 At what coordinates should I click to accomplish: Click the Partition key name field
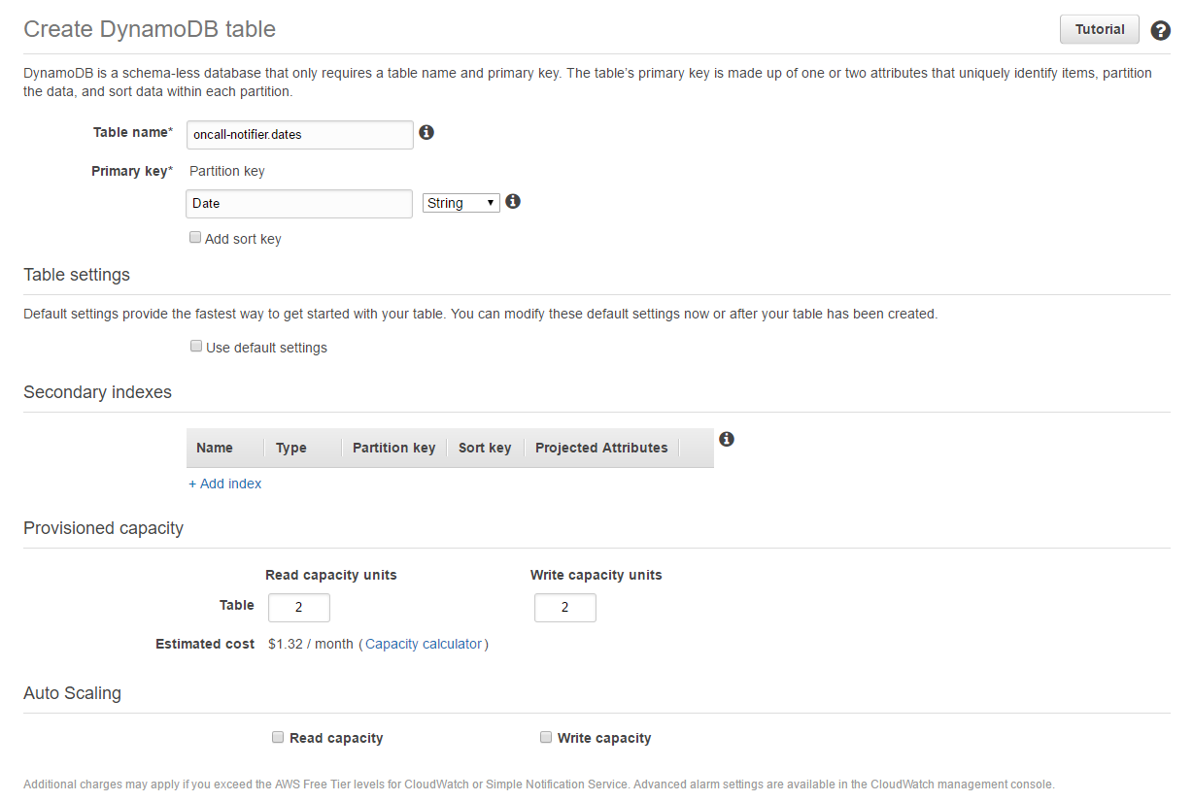pos(299,204)
